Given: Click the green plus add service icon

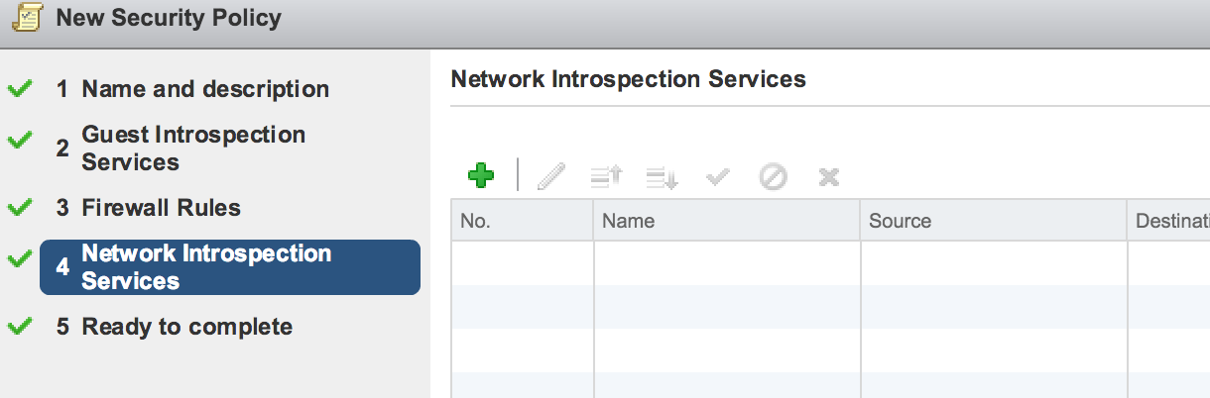Looking at the screenshot, I should (481, 176).
